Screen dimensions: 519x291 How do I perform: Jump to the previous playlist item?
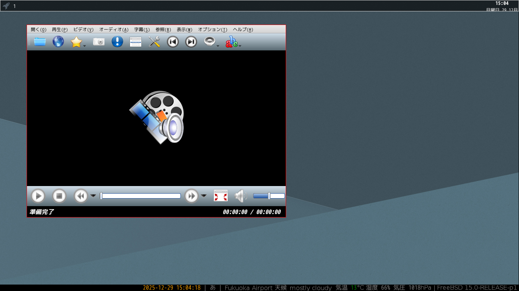pyautogui.click(x=173, y=42)
